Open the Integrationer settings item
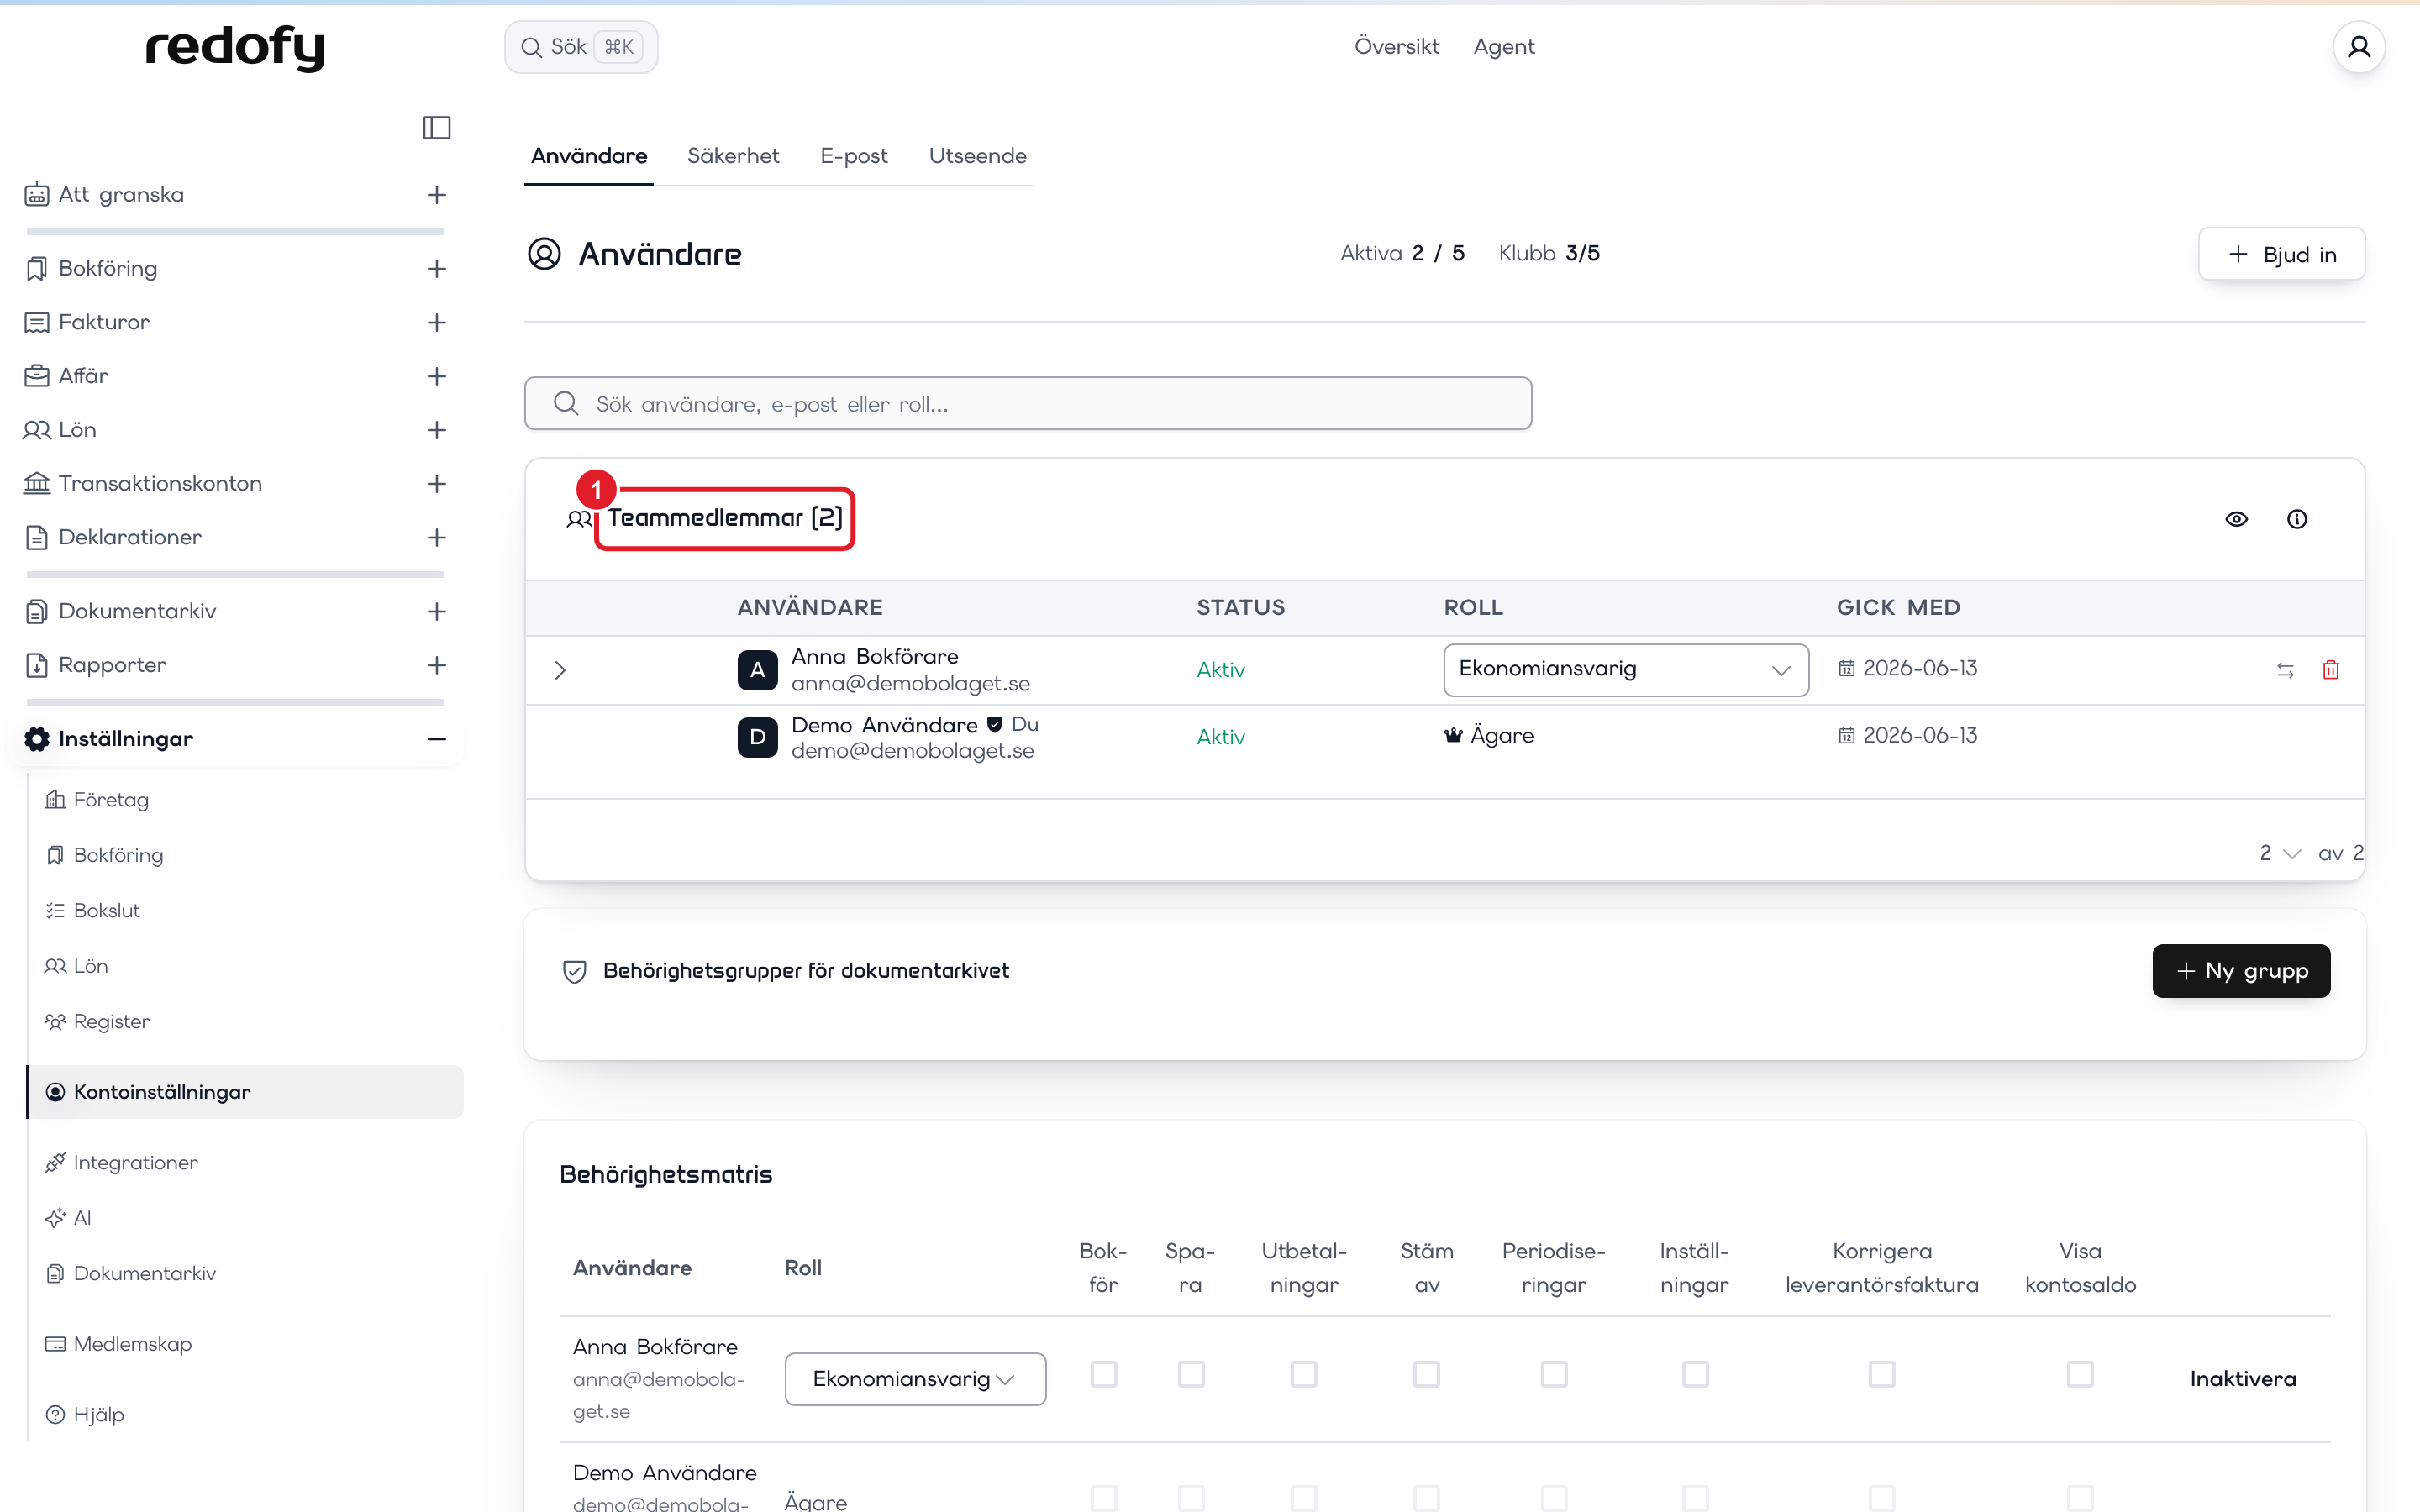2420x1512 pixels. point(135,1162)
